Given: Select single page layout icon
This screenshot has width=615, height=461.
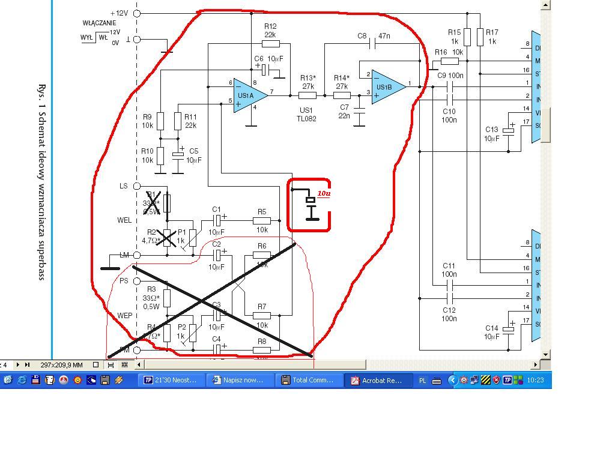Looking at the screenshot, I should (95, 364).
